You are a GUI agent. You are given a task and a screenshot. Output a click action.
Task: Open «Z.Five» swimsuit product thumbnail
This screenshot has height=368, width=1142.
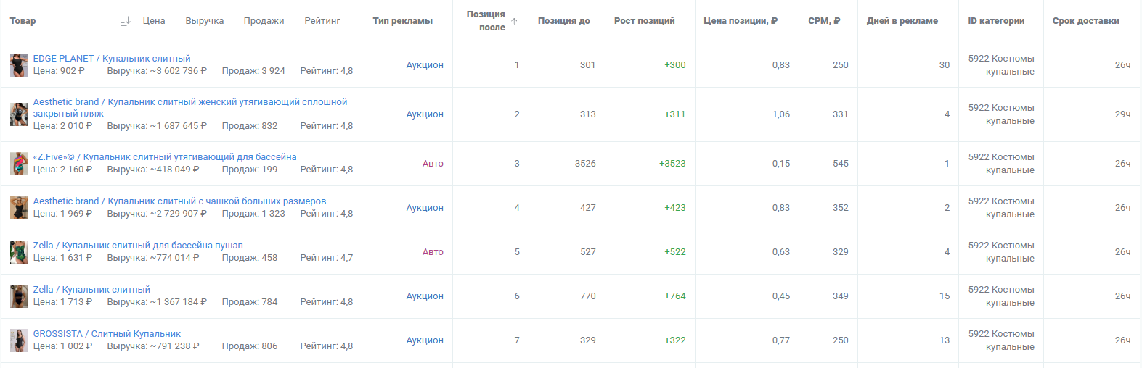click(x=19, y=164)
